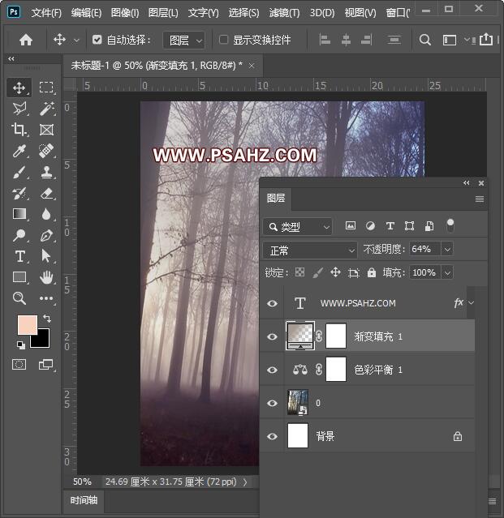Switch to the 时间轴 timeline tab

pyautogui.click(x=84, y=500)
